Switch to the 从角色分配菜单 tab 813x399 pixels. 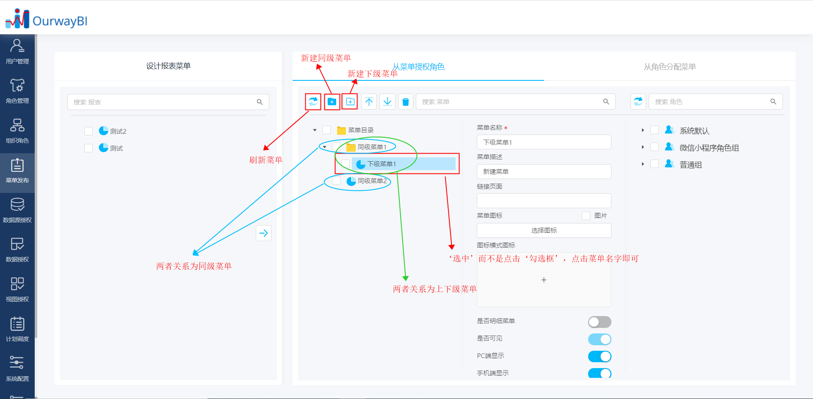670,66
